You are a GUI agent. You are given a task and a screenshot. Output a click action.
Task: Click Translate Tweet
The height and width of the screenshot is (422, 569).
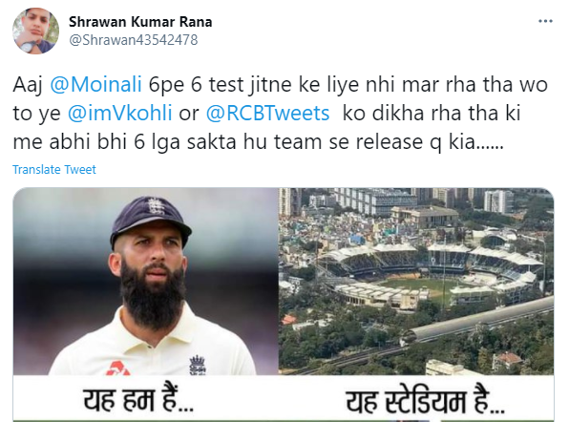[x=54, y=169]
